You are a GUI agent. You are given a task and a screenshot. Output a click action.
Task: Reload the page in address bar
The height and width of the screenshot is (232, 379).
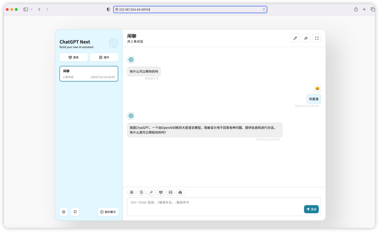click(x=264, y=9)
